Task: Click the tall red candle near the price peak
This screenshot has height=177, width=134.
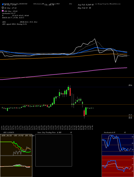Action: (x=70, y=92)
